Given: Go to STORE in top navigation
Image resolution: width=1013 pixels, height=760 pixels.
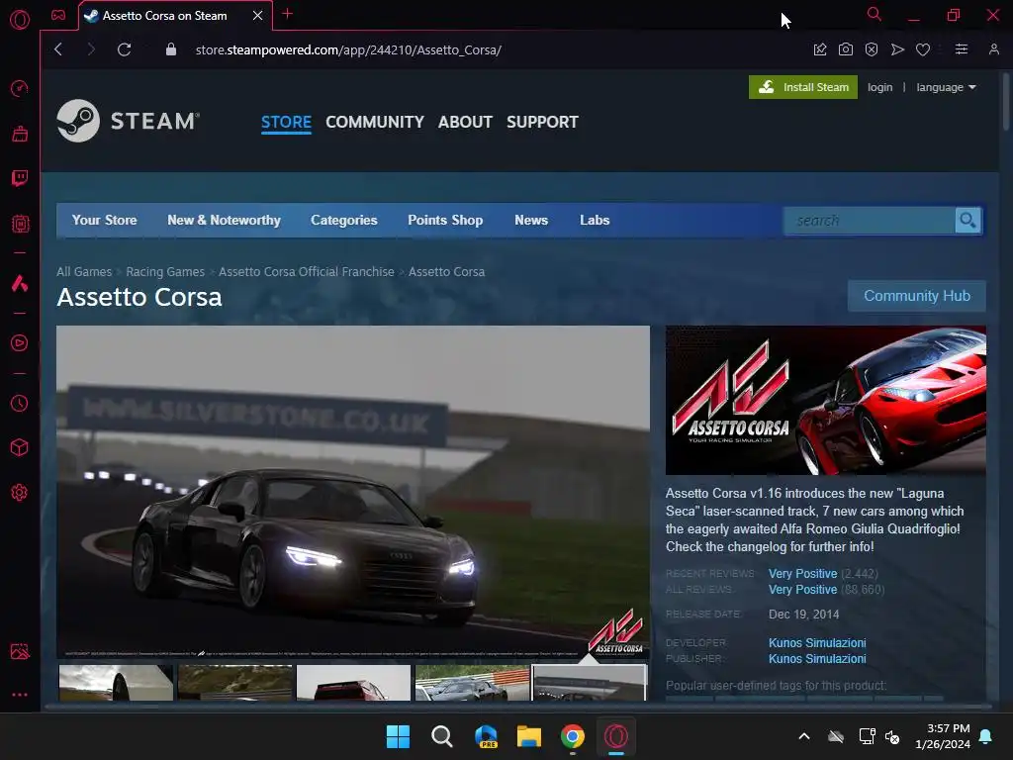Looking at the screenshot, I should (286, 122).
